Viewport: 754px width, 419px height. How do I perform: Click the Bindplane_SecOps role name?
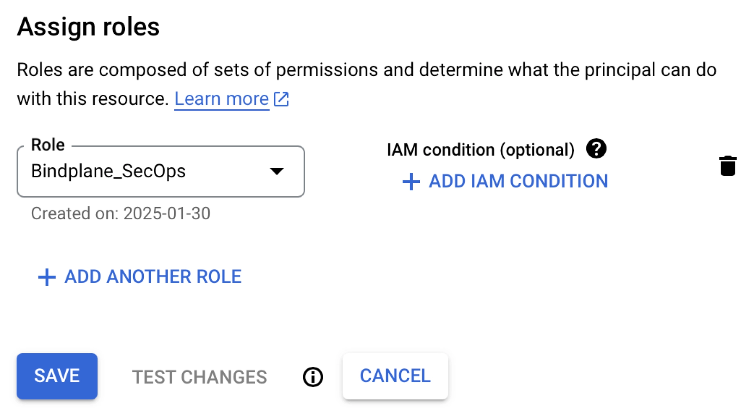coord(108,171)
